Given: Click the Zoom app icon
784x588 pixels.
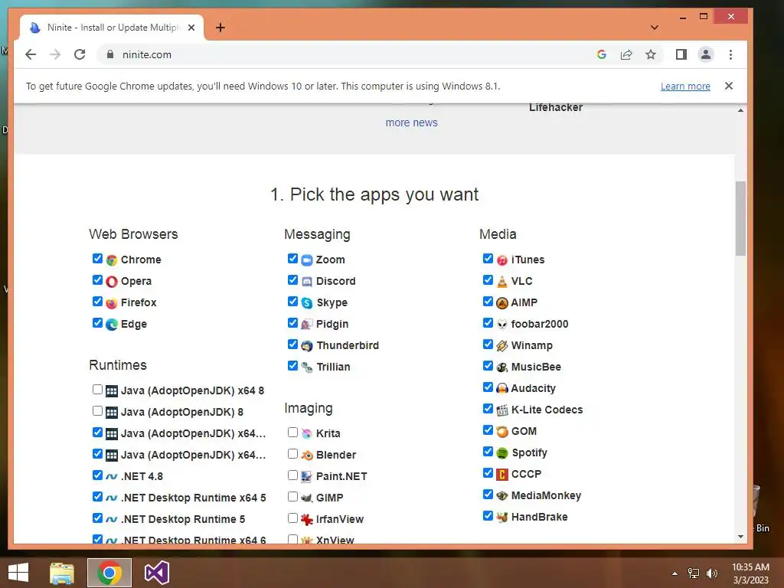Looking at the screenshot, I should [x=306, y=260].
